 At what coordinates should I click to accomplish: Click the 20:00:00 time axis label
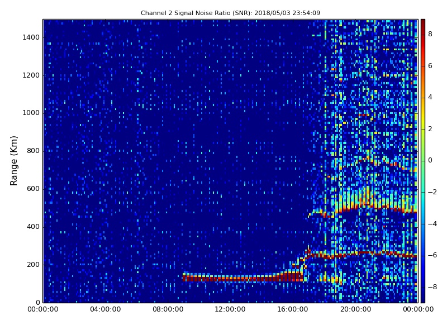355,309
